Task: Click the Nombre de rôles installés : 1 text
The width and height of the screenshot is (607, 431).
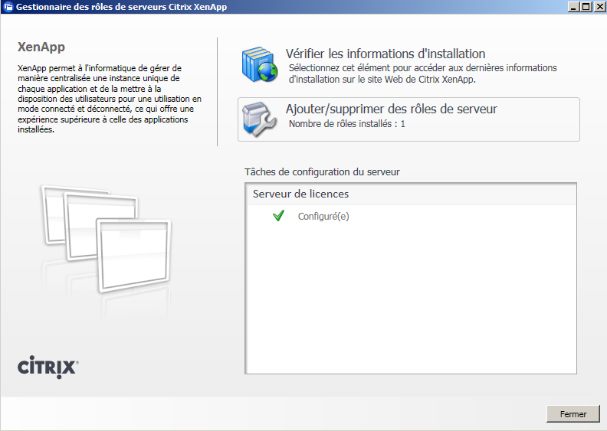Action: (347, 124)
